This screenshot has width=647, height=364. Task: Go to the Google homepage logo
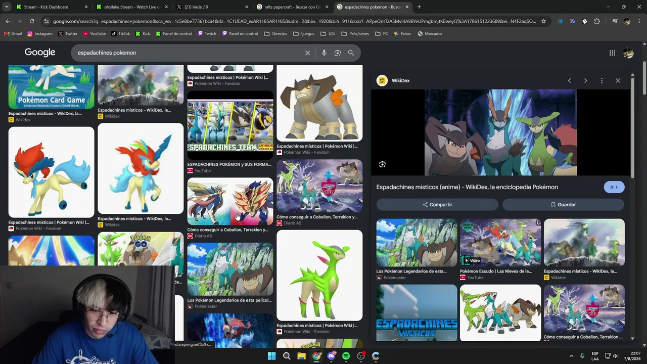coord(40,53)
